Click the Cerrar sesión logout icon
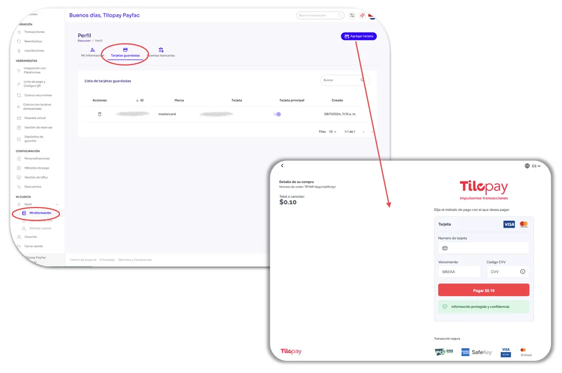The width and height of the screenshot is (562, 373). point(19,246)
